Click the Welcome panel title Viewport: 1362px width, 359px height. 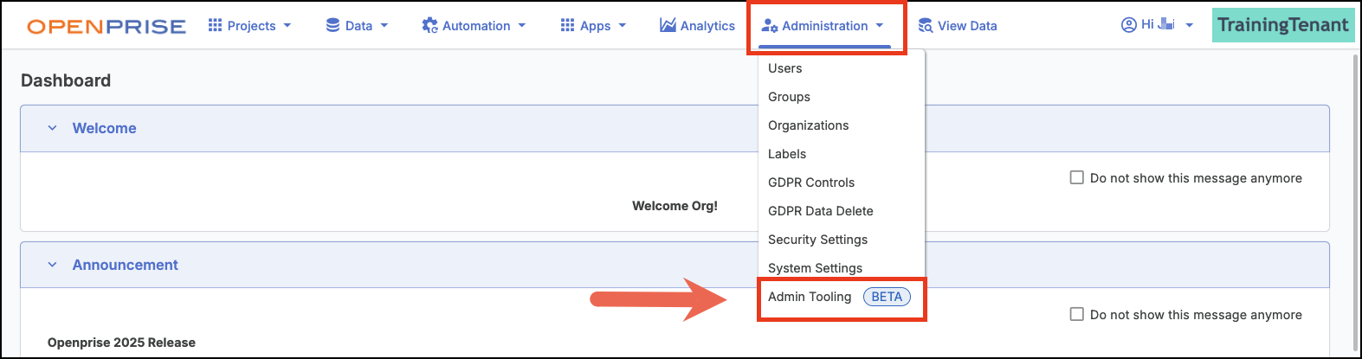click(104, 128)
